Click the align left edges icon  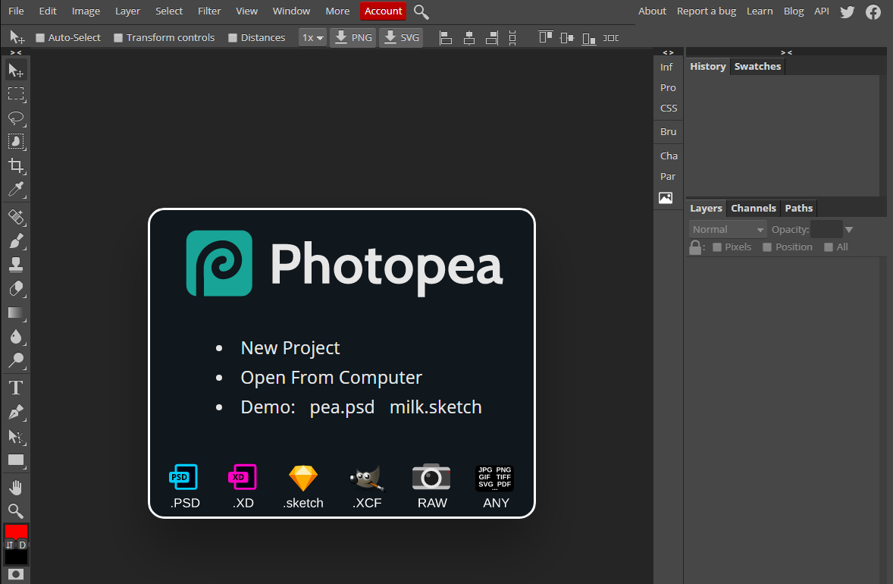[x=446, y=38]
